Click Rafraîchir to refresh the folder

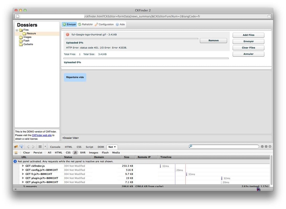click(85, 24)
